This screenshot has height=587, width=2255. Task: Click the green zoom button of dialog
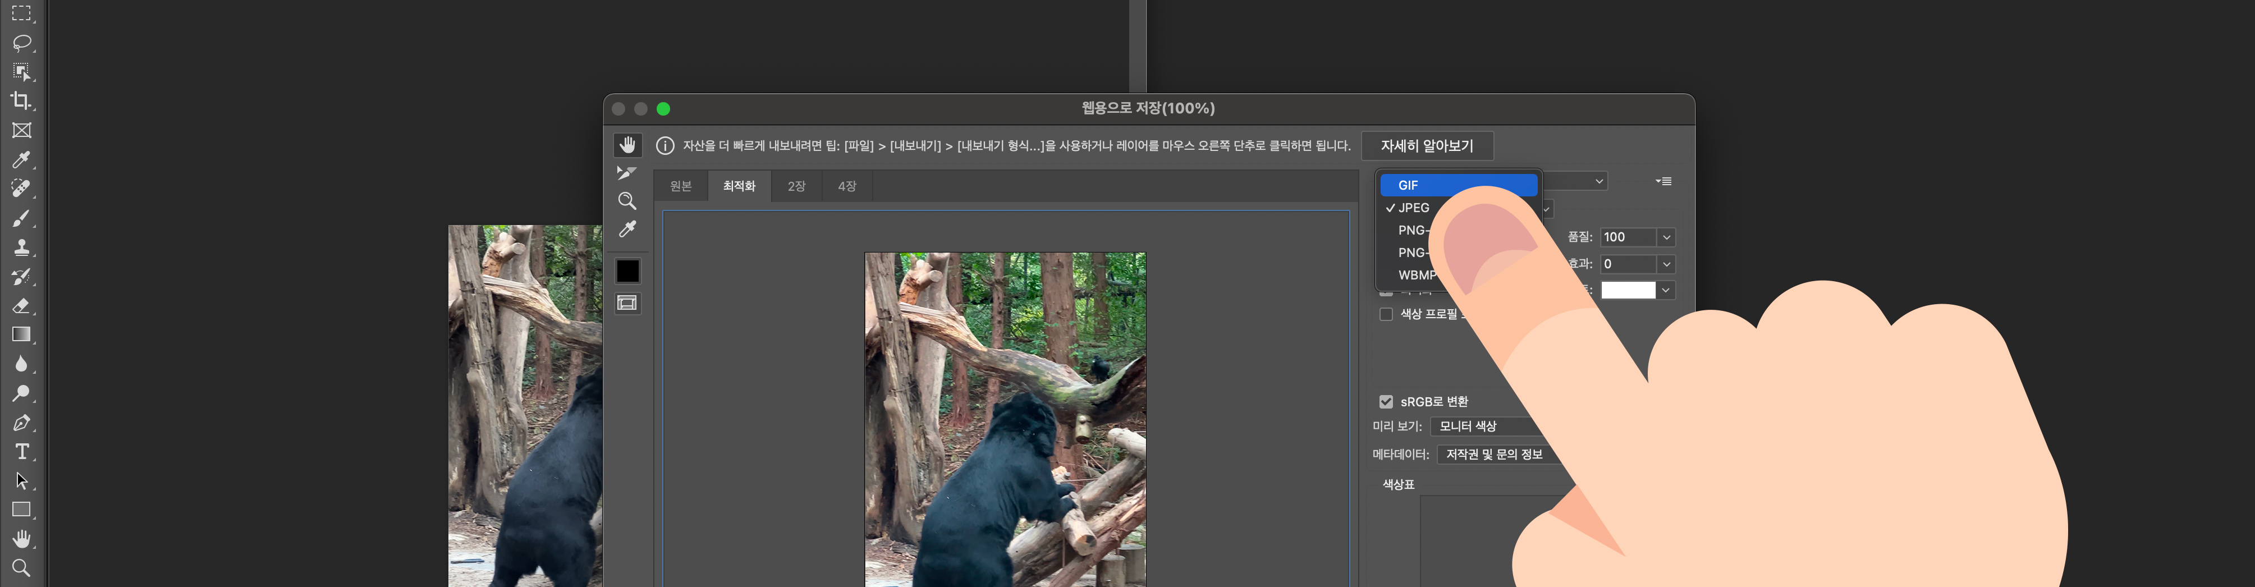tap(663, 108)
